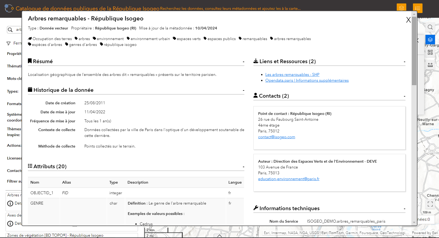Collapse the Résumé section
This screenshot has width=439, height=238.
243,62
